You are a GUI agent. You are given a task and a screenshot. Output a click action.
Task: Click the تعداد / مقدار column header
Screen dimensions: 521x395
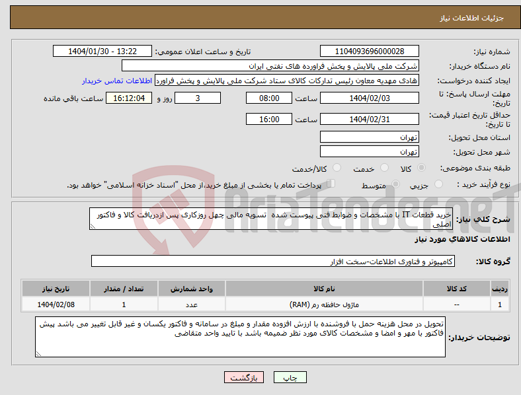pyautogui.click(x=124, y=289)
